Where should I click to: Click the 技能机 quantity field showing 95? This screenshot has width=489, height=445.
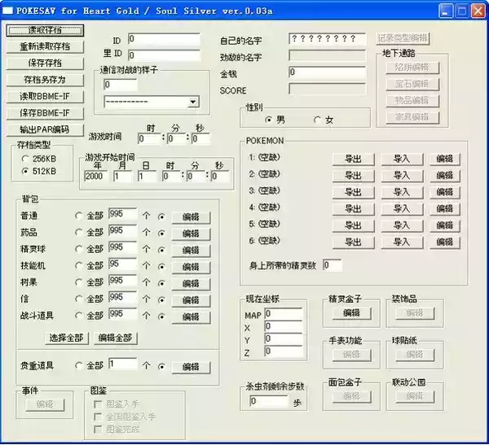(x=122, y=264)
